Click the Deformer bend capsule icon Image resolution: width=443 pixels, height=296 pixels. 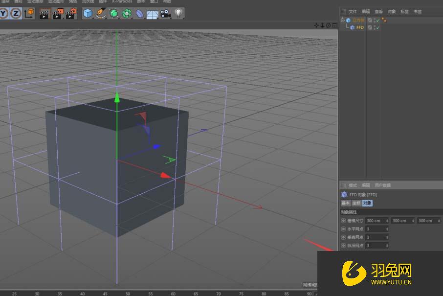(140, 14)
